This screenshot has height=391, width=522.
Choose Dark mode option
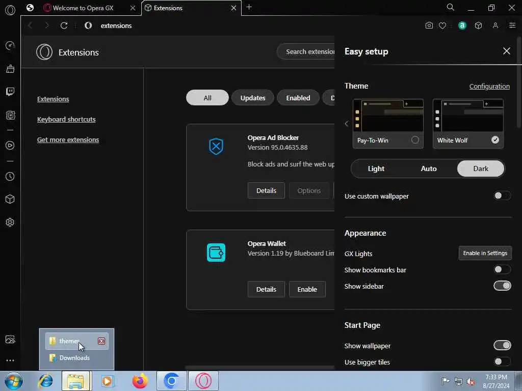(x=481, y=169)
